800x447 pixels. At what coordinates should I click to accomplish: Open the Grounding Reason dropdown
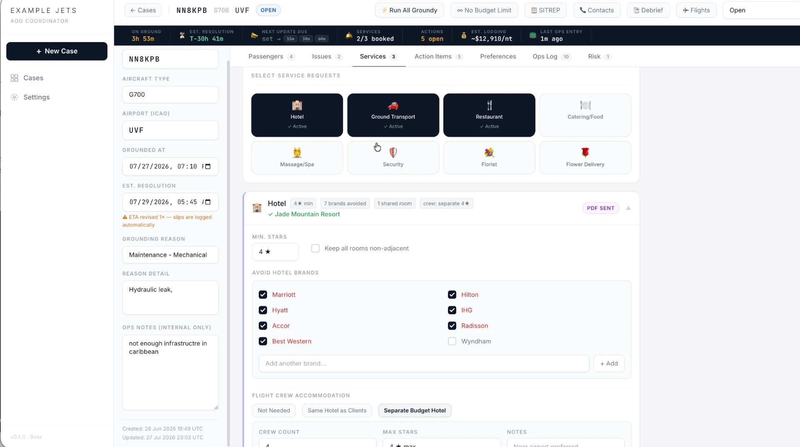pyautogui.click(x=170, y=255)
